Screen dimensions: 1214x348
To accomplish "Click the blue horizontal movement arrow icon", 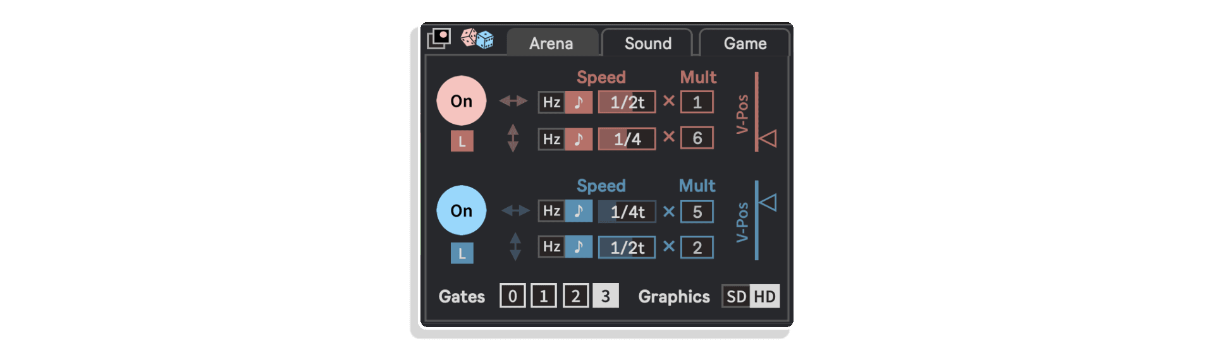I will (x=515, y=210).
